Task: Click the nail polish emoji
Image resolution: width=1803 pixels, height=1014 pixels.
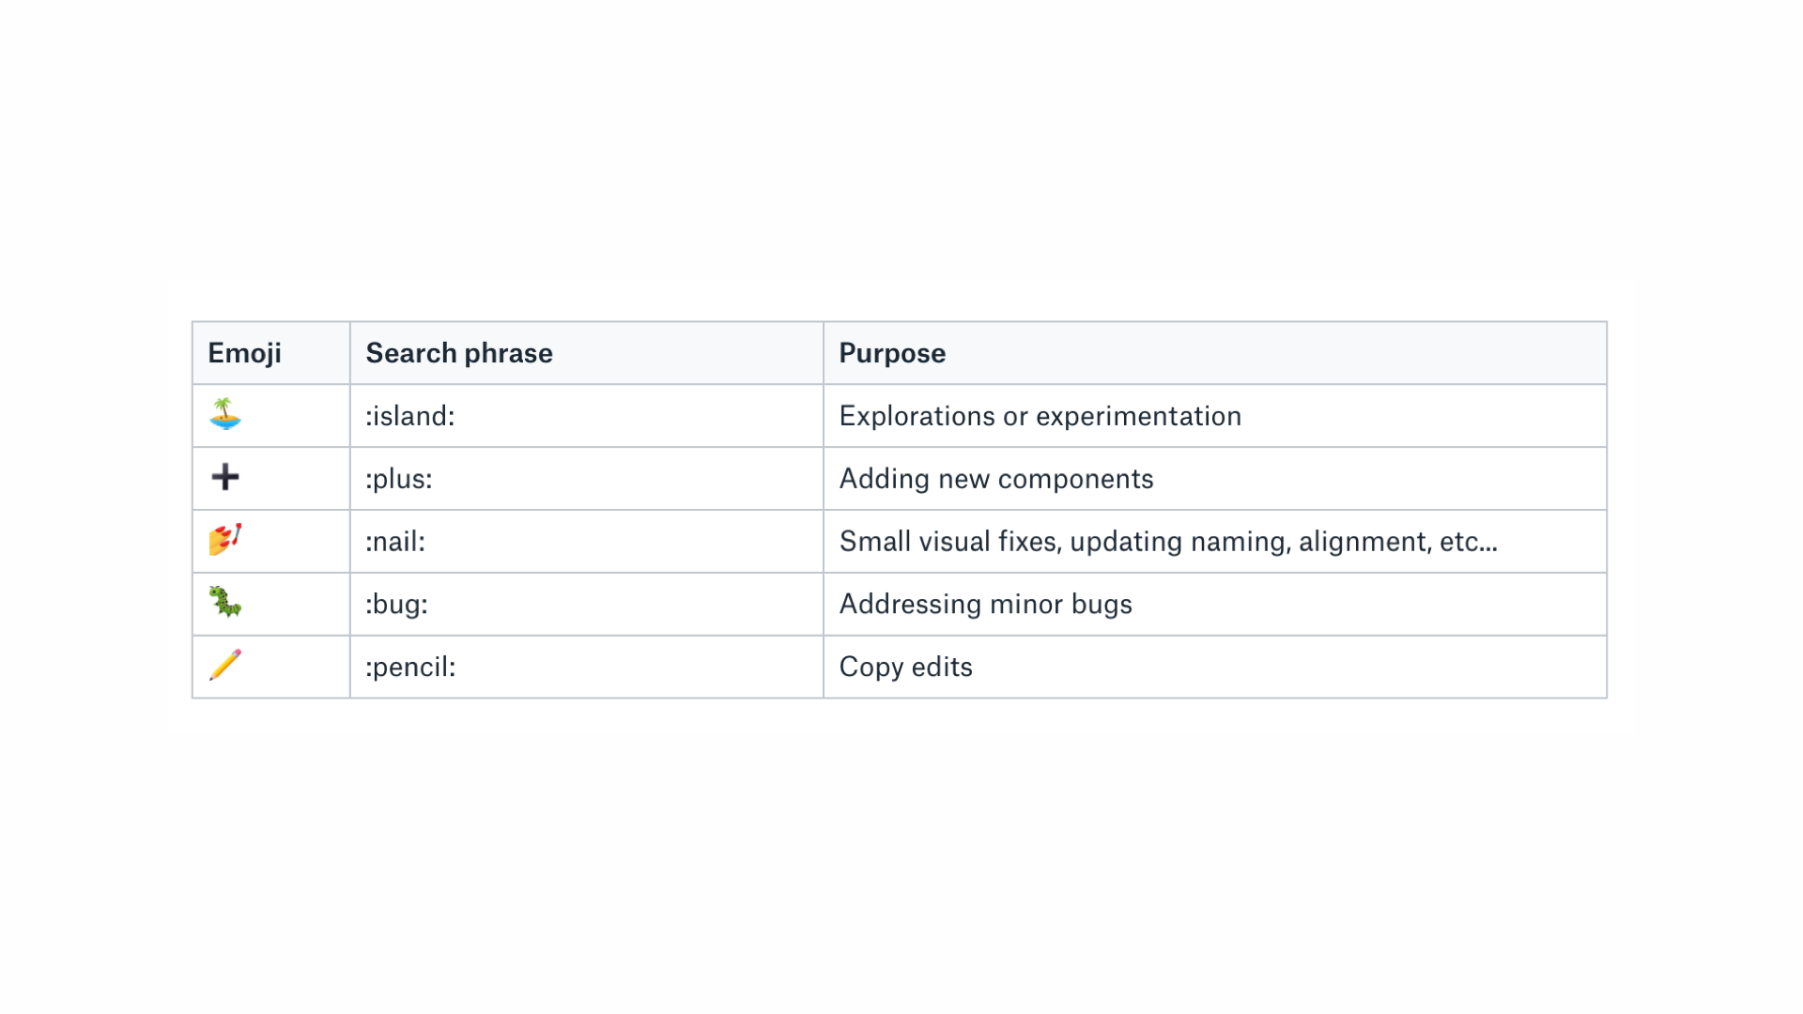Action: 225,540
